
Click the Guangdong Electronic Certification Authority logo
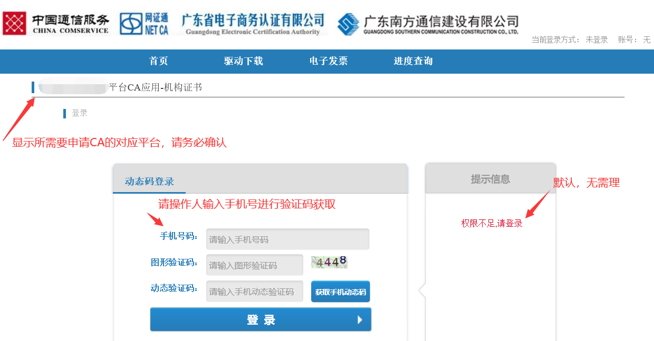click(x=253, y=24)
